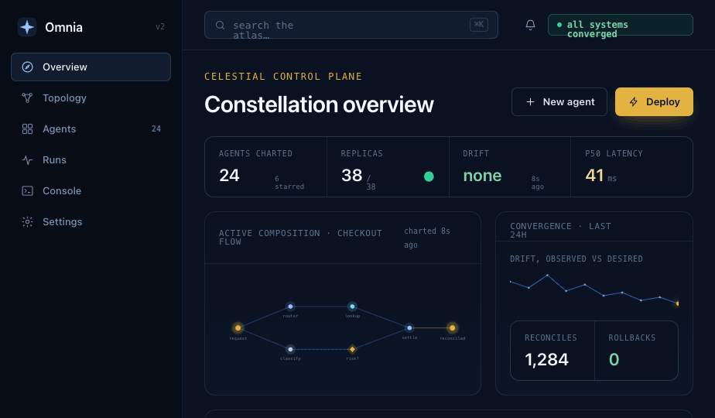Viewport: 715px width, 418px height.
Task: Click the ⌘K shortcut hint
Action: pyautogui.click(x=479, y=25)
